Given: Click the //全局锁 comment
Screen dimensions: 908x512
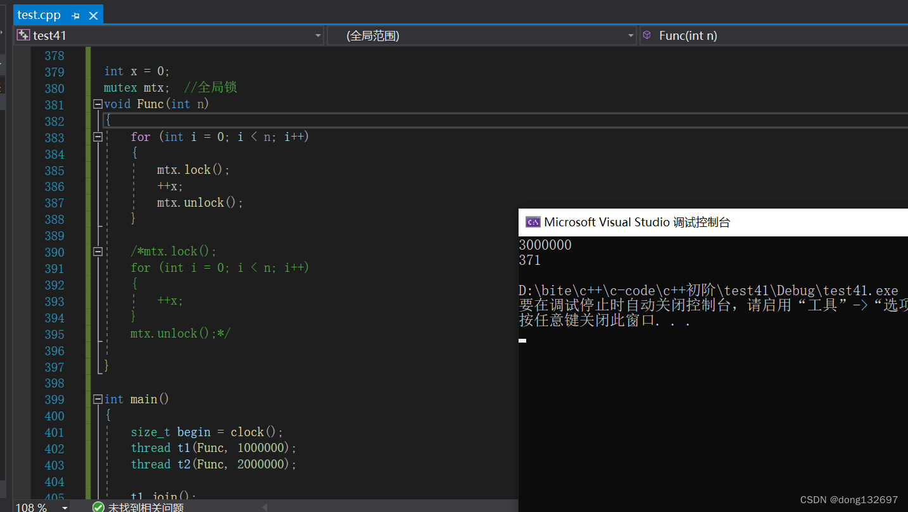Looking at the screenshot, I should [x=211, y=87].
